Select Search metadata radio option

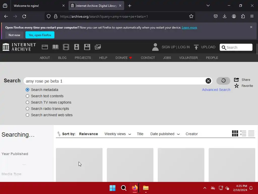[x=27, y=90]
